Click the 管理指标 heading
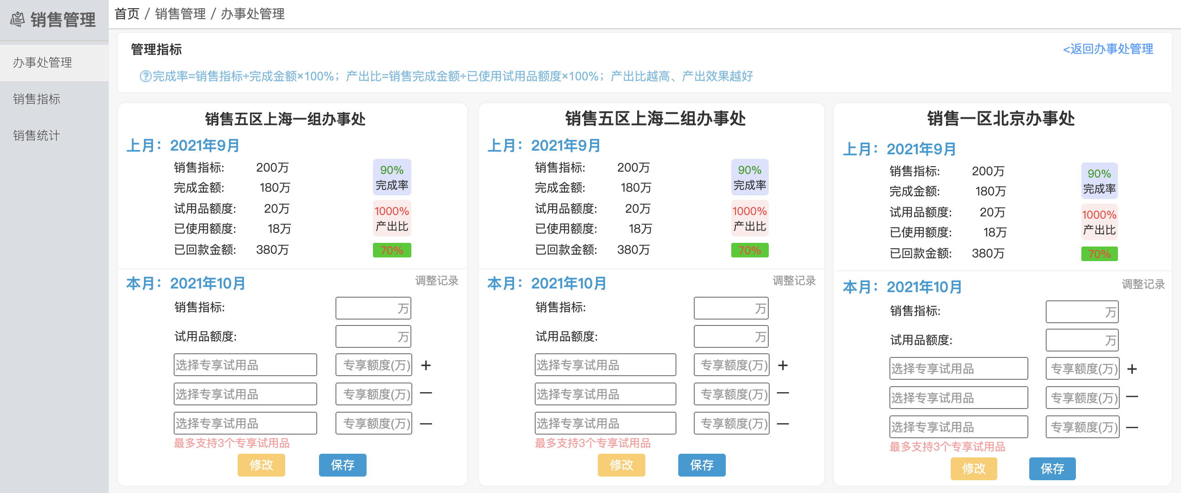1181x493 pixels. coord(156,49)
